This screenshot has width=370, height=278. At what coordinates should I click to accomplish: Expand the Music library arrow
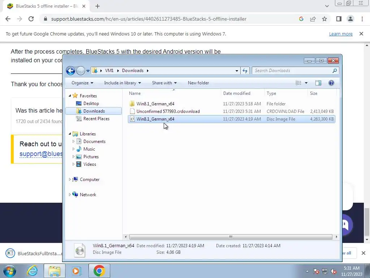73,149
